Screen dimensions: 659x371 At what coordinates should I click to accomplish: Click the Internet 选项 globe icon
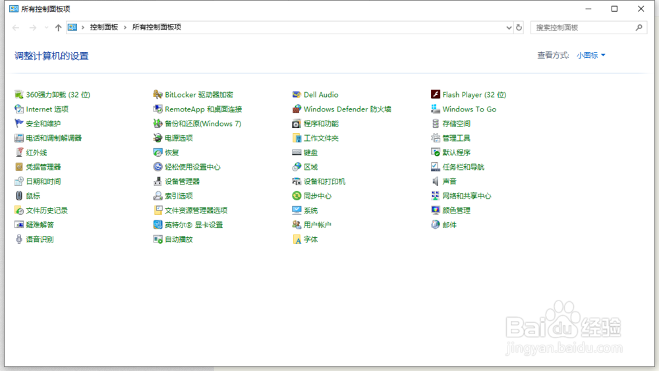pyautogui.click(x=19, y=109)
